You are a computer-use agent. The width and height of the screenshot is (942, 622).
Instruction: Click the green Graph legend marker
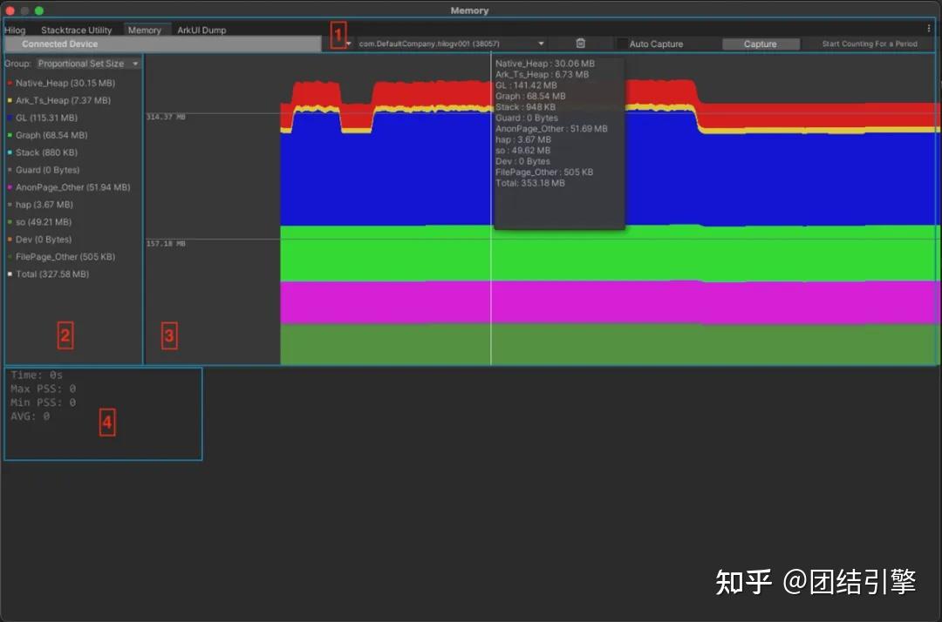(x=10, y=135)
